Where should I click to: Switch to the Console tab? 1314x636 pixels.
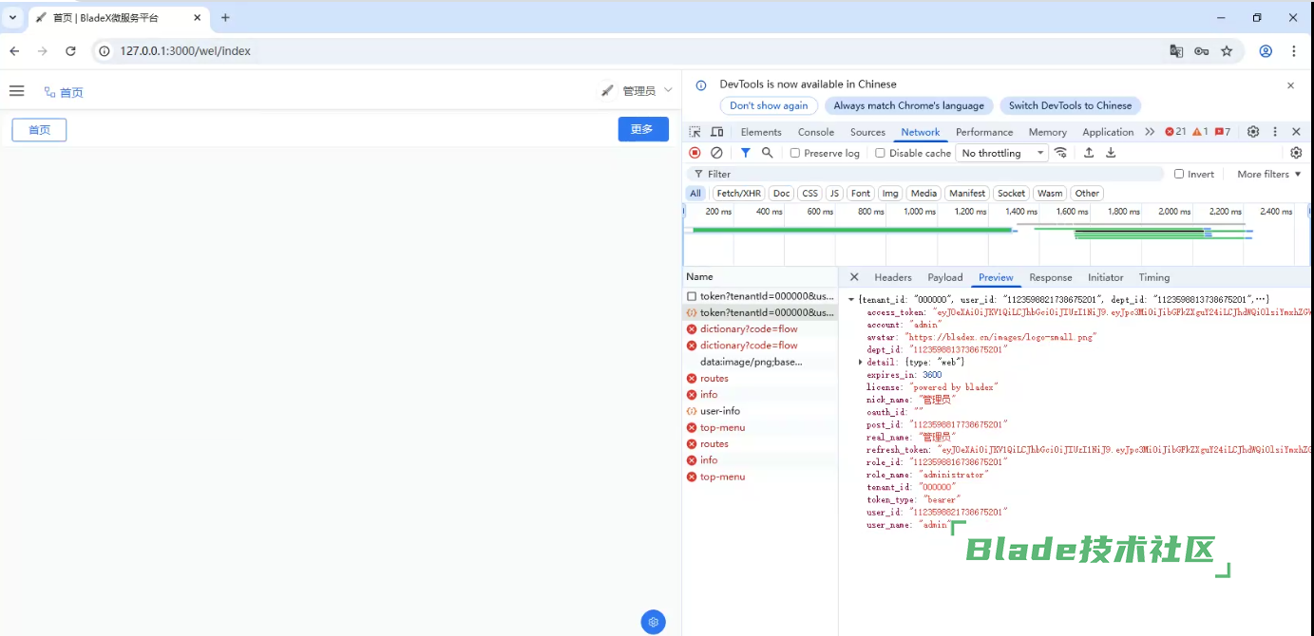(x=815, y=132)
